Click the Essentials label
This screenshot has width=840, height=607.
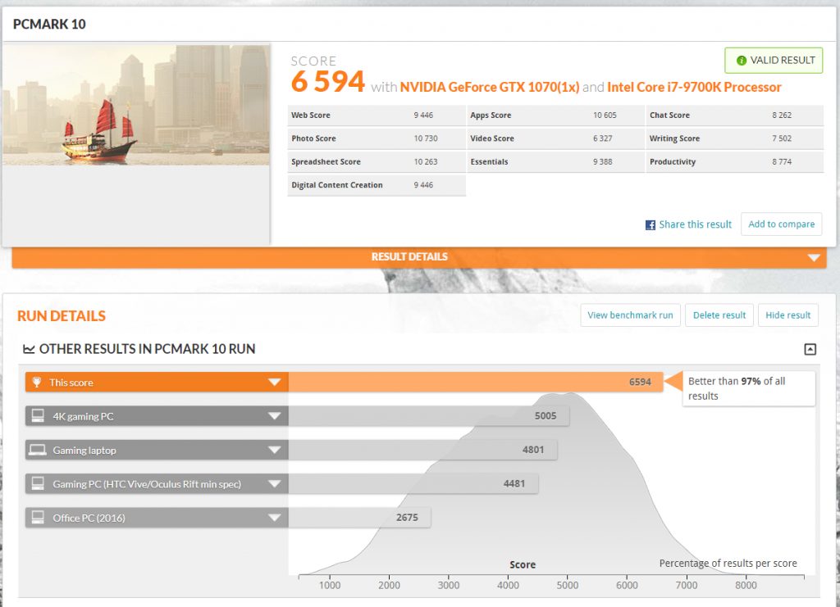489,161
